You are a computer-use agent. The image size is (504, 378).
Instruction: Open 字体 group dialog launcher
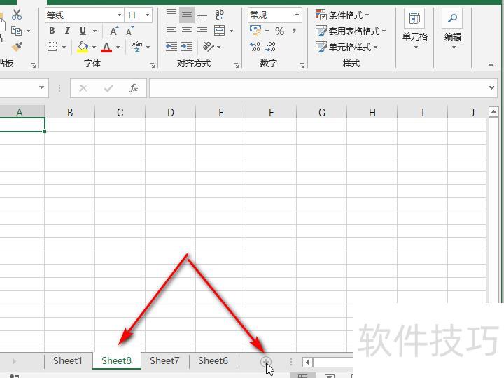point(153,66)
